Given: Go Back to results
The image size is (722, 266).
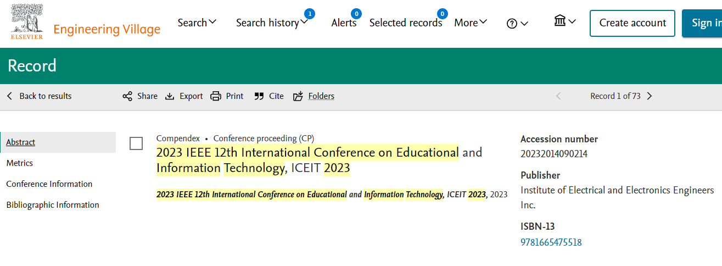Looking at the screenshot, I should pyautogui.click(x=40, y=96).
